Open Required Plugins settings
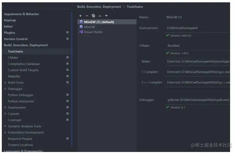237x153 pixels. coord(20,139)
